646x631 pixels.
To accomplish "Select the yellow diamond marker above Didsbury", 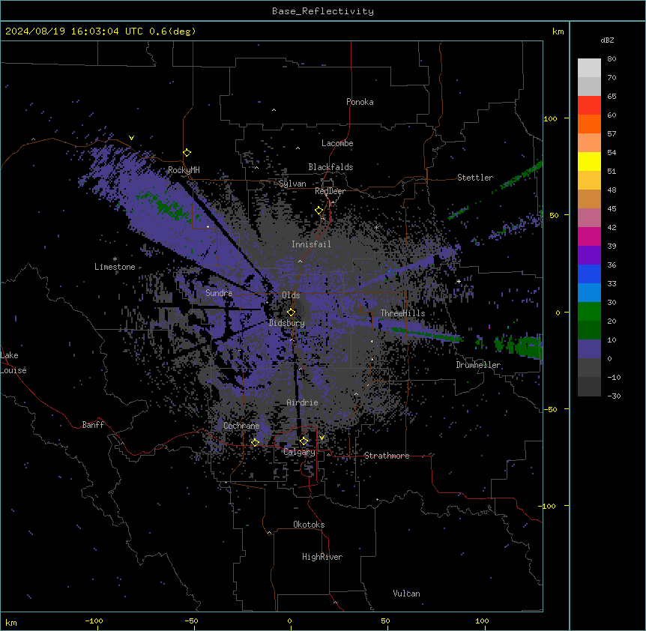I will 291,313.
